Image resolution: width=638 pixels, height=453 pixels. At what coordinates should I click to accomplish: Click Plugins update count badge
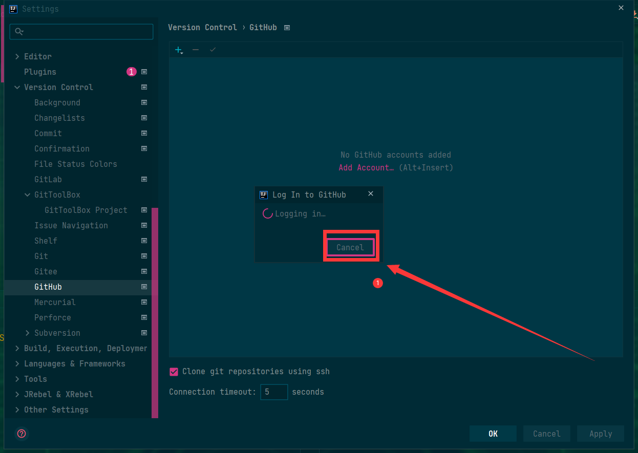click(x=132, y=72)
